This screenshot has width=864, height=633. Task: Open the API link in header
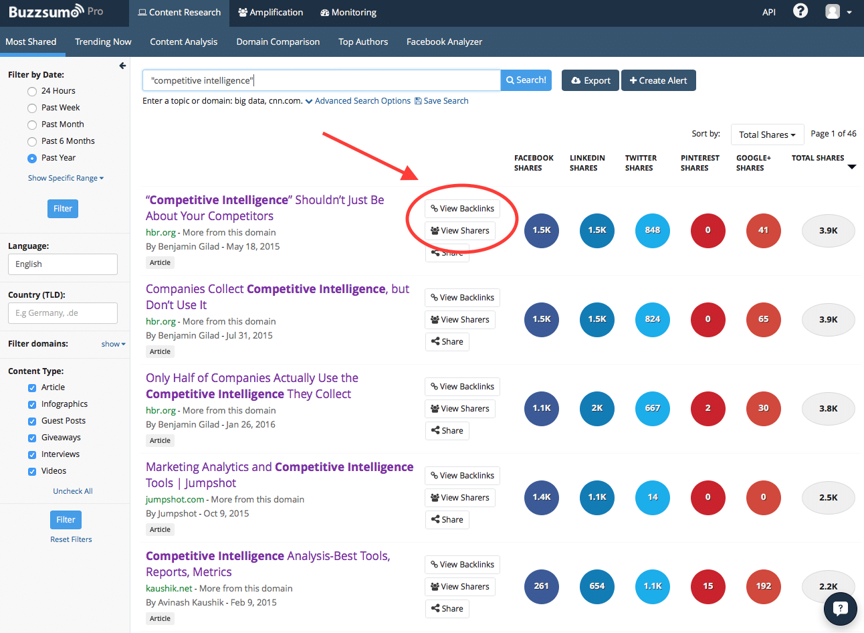click(x=769, y=12)
